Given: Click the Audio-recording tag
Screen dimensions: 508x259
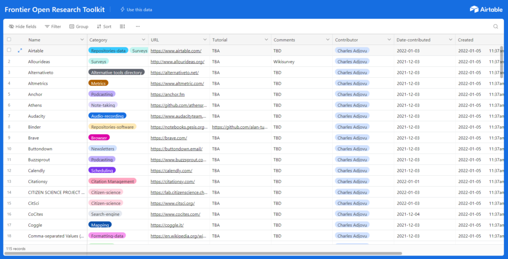Looking at the screenshot, I should (x=107, y=116).
